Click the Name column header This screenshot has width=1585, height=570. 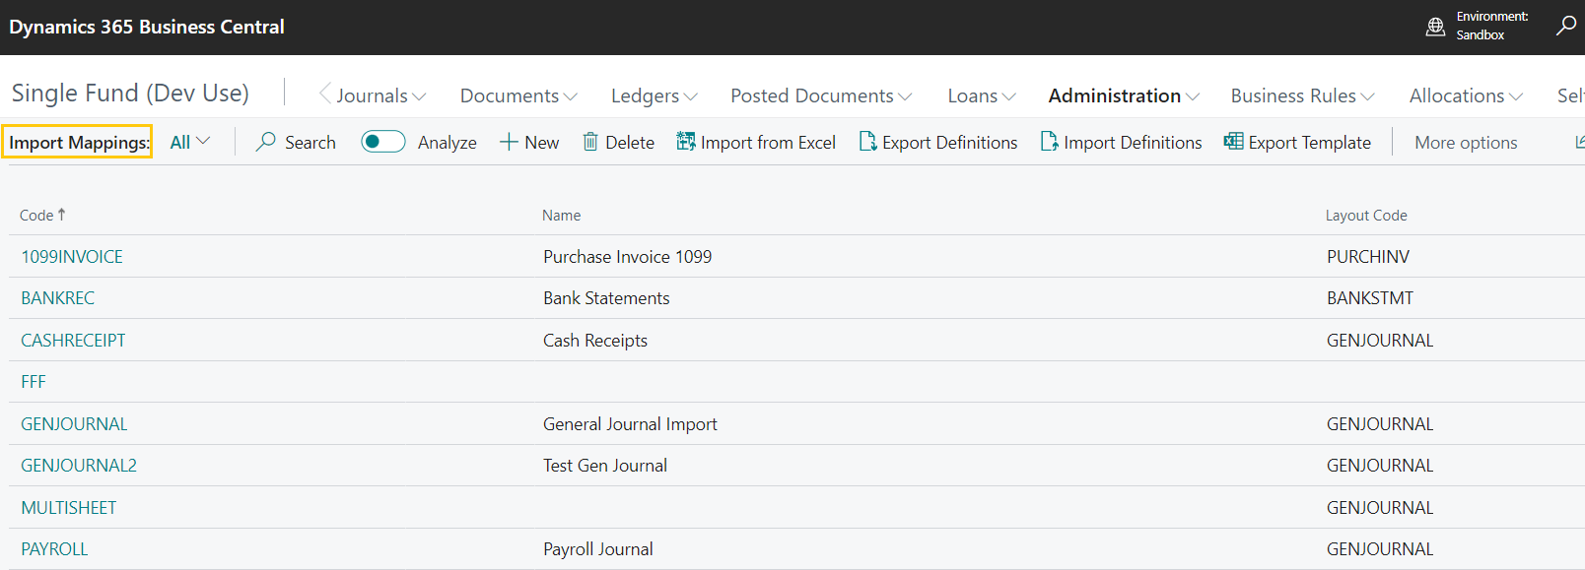click(x=561, y=215)
